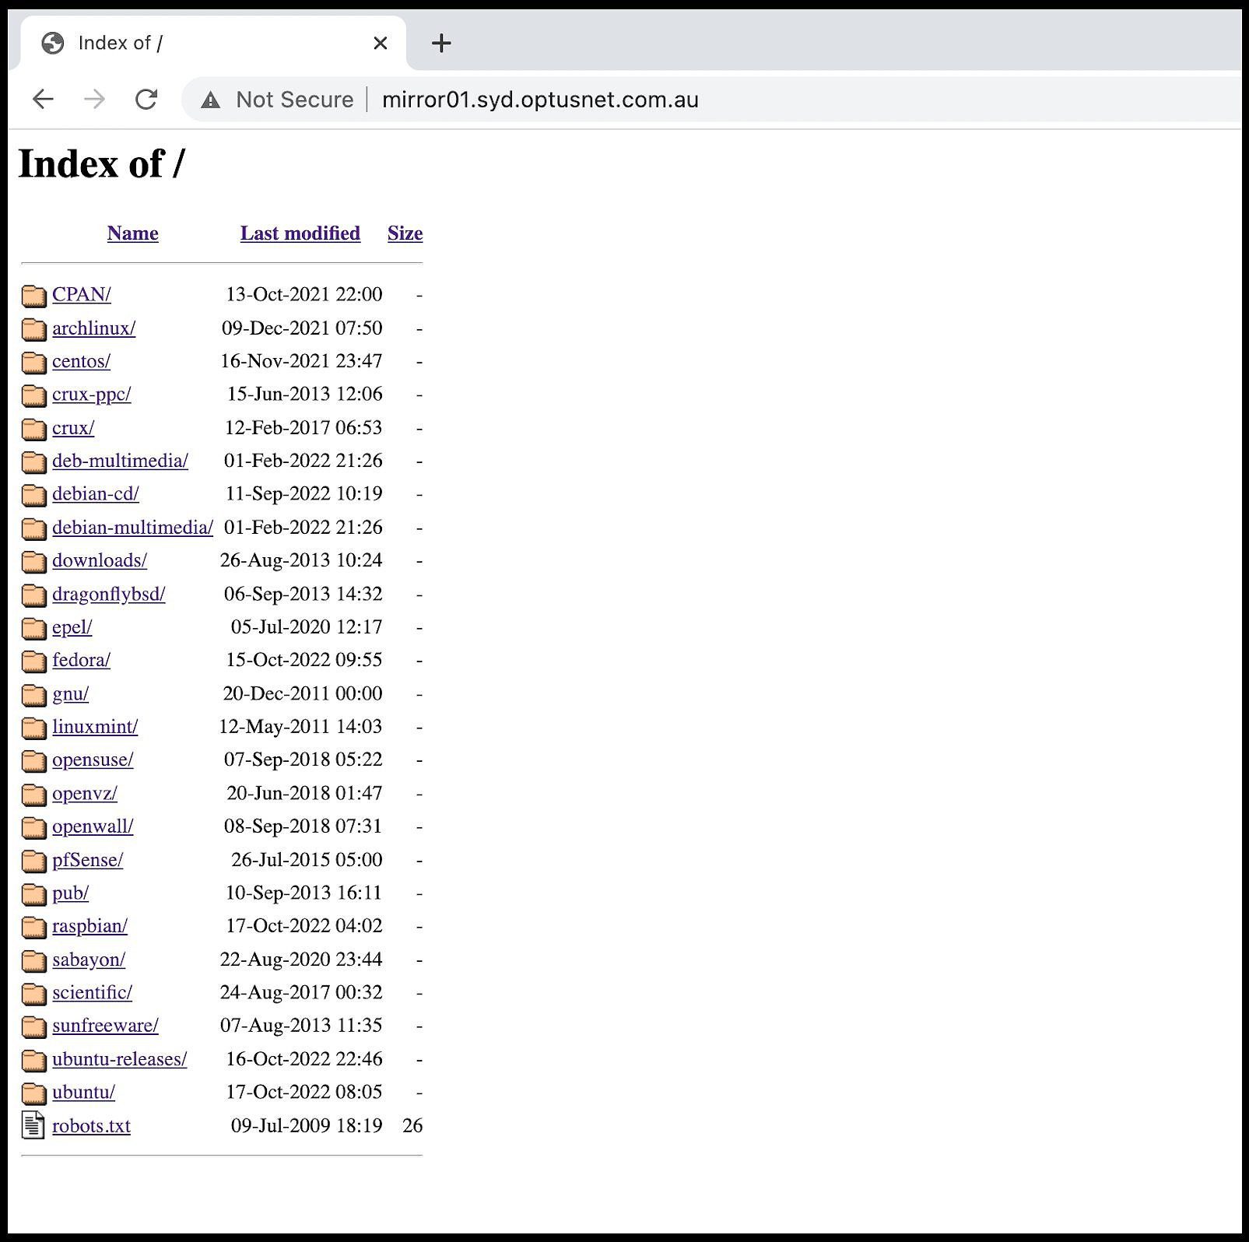Click the folder icon beside epel/
Image resolution: width=1249 pixels, height=1242 pixels.
click(34, 628)
